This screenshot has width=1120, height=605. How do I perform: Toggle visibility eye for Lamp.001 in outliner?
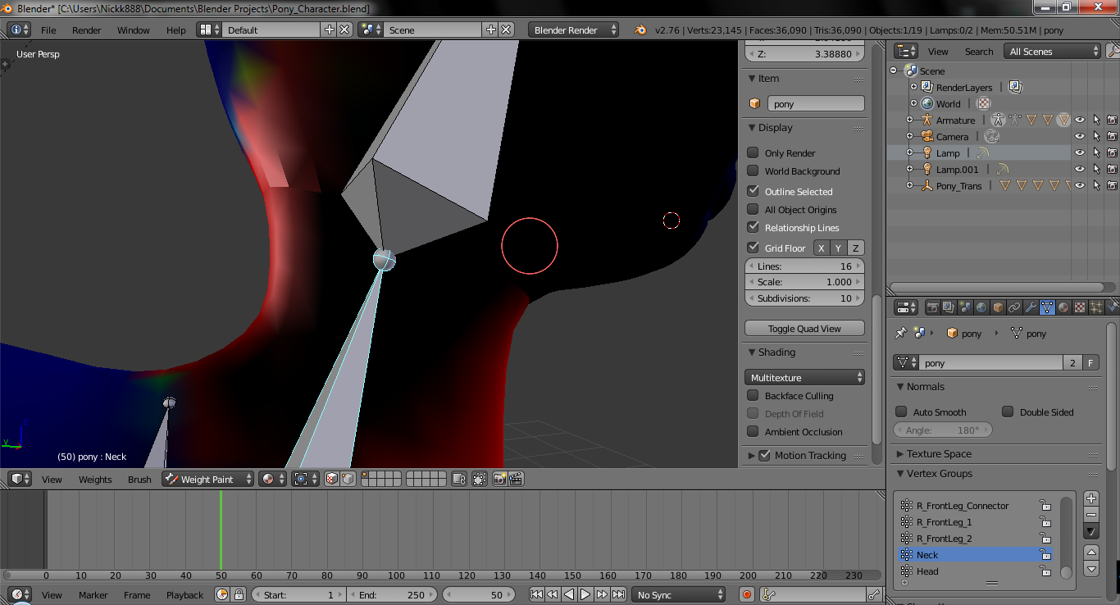1080,169
